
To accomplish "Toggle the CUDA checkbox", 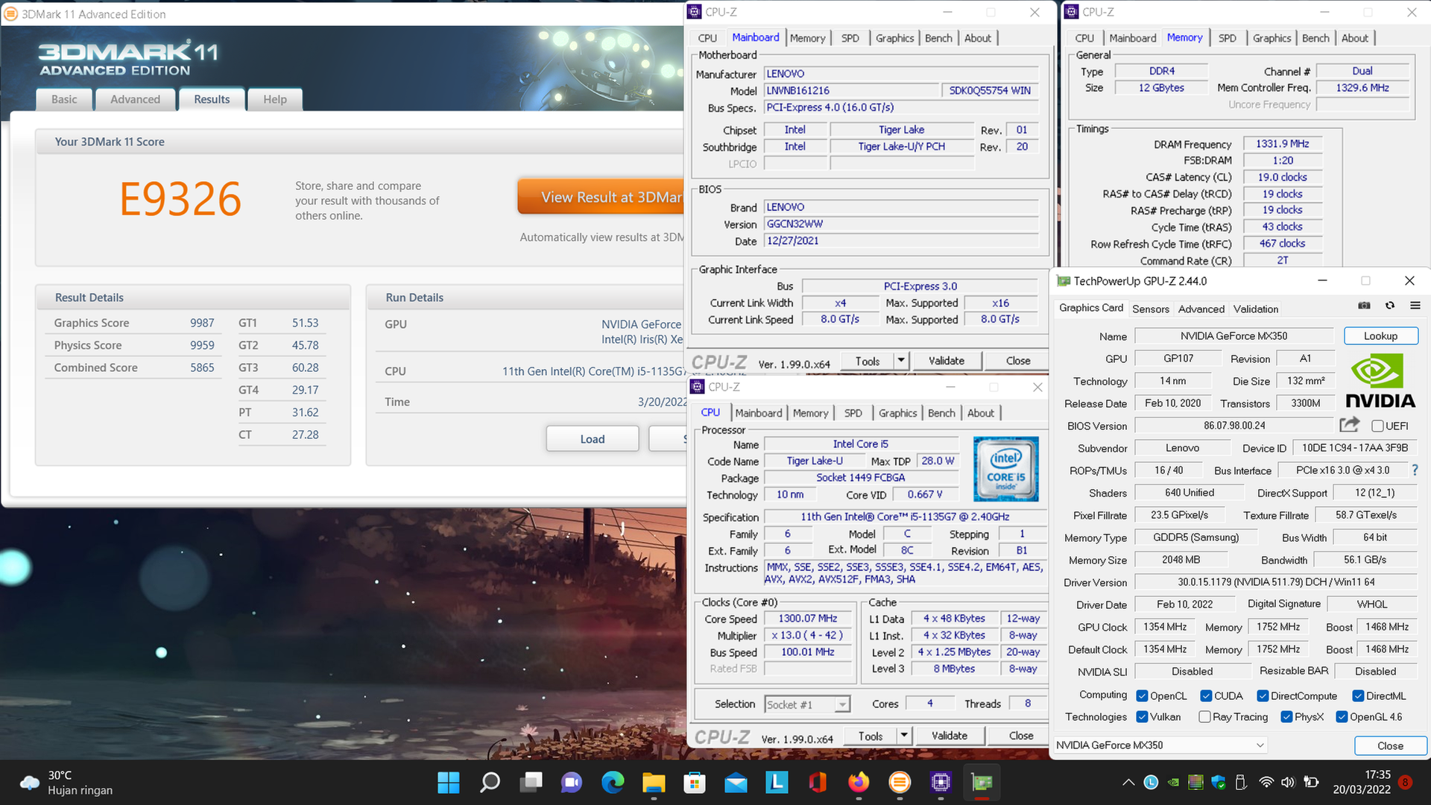I will [1206, 696].
